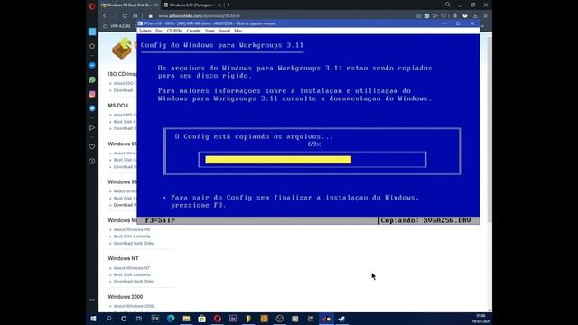578x325 pixels.
Task: Open Windows ME 'Boot Disk Contents' link
Action: pos(132,237)
